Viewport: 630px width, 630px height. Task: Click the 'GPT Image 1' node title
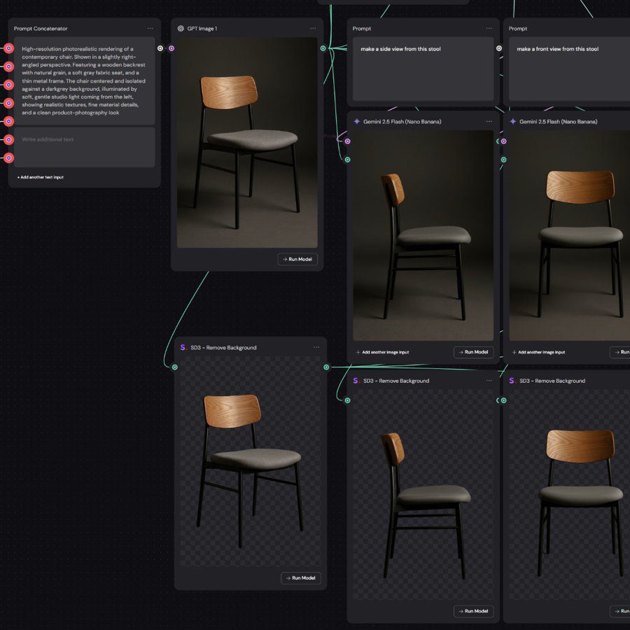pyautogui.click(x=202, y=29)
